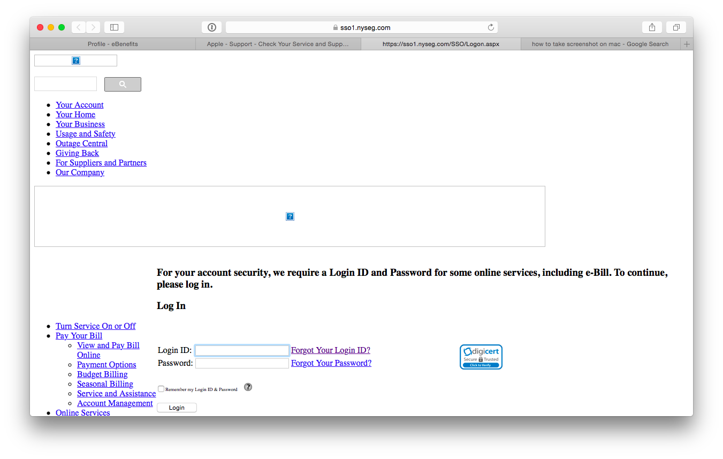723x459 pixels.
Task: Go forward with Safari's forward arrow
Action: point(93,27)
